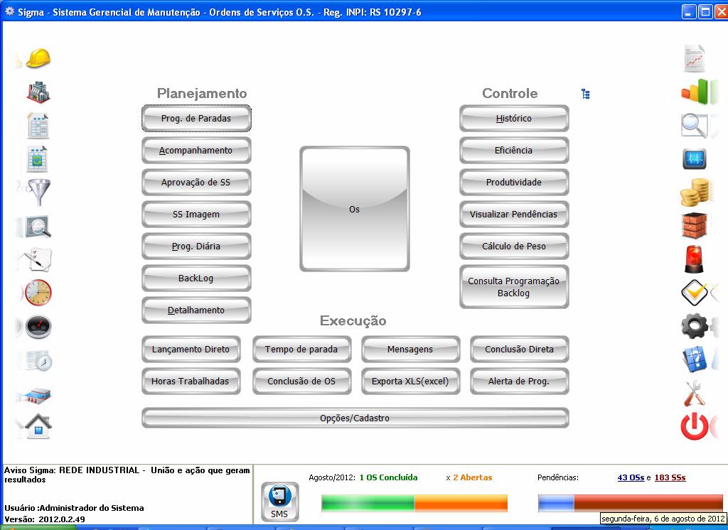Open the SMS phone button
This screenshot has width=728, height=530.
coord(279,502)
